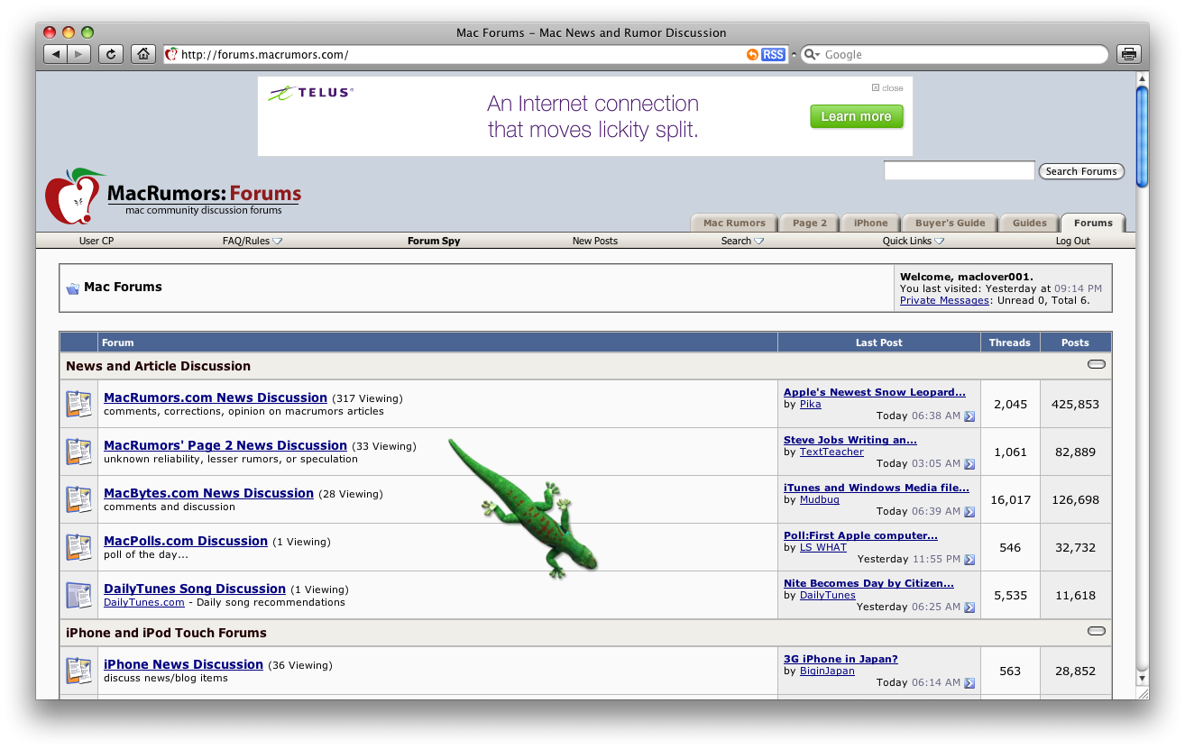Collapse the iPhone and iPod Touch Forums category
This screenshot has width=1185, height=749.
click(x=1097, y=632)
